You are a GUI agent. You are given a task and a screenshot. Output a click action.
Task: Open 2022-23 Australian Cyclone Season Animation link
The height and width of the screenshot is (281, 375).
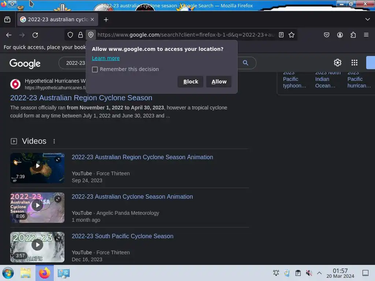[132, 196]
